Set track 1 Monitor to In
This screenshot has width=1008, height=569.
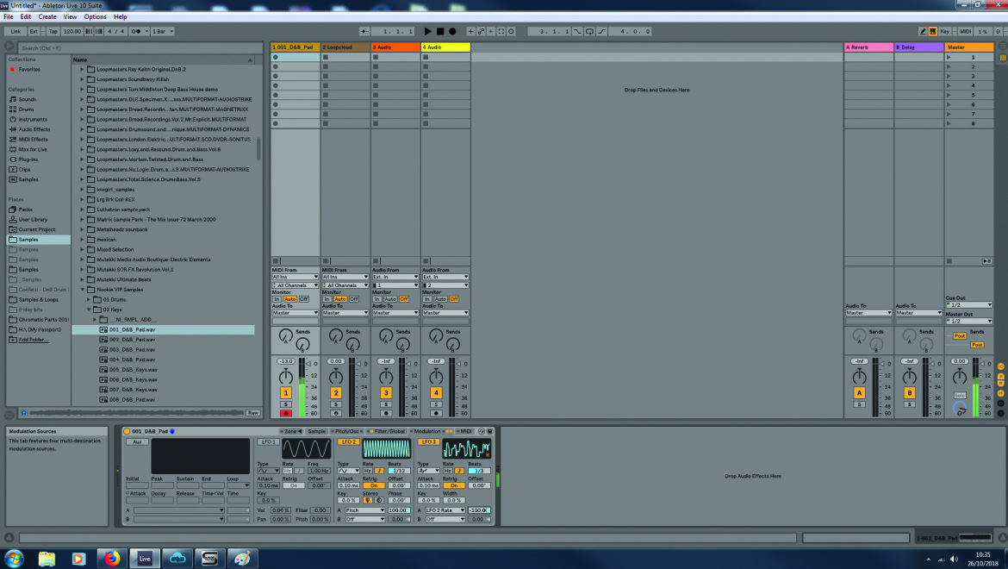tap(277, 299)
